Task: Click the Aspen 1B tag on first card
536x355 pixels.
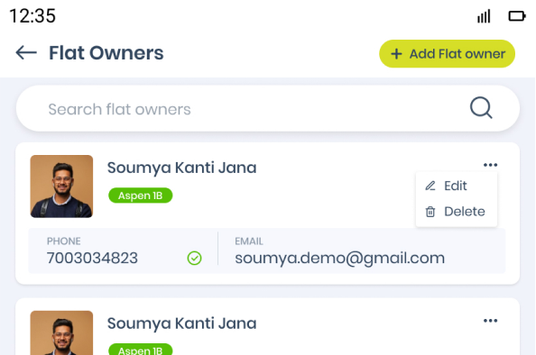Action: click(x=141, y=196)
